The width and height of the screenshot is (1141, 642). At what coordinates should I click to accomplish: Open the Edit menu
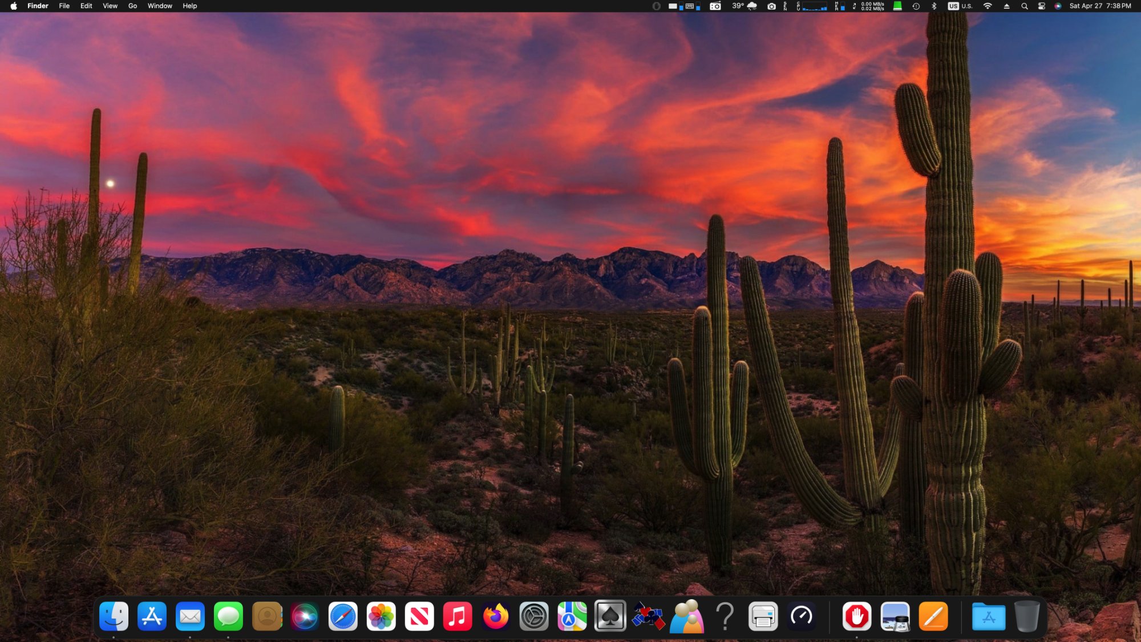(86, 6)
